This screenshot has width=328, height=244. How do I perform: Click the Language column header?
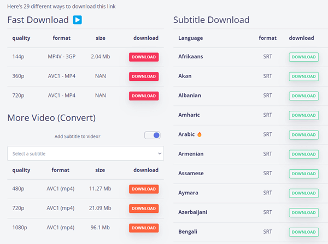[191, 38]
